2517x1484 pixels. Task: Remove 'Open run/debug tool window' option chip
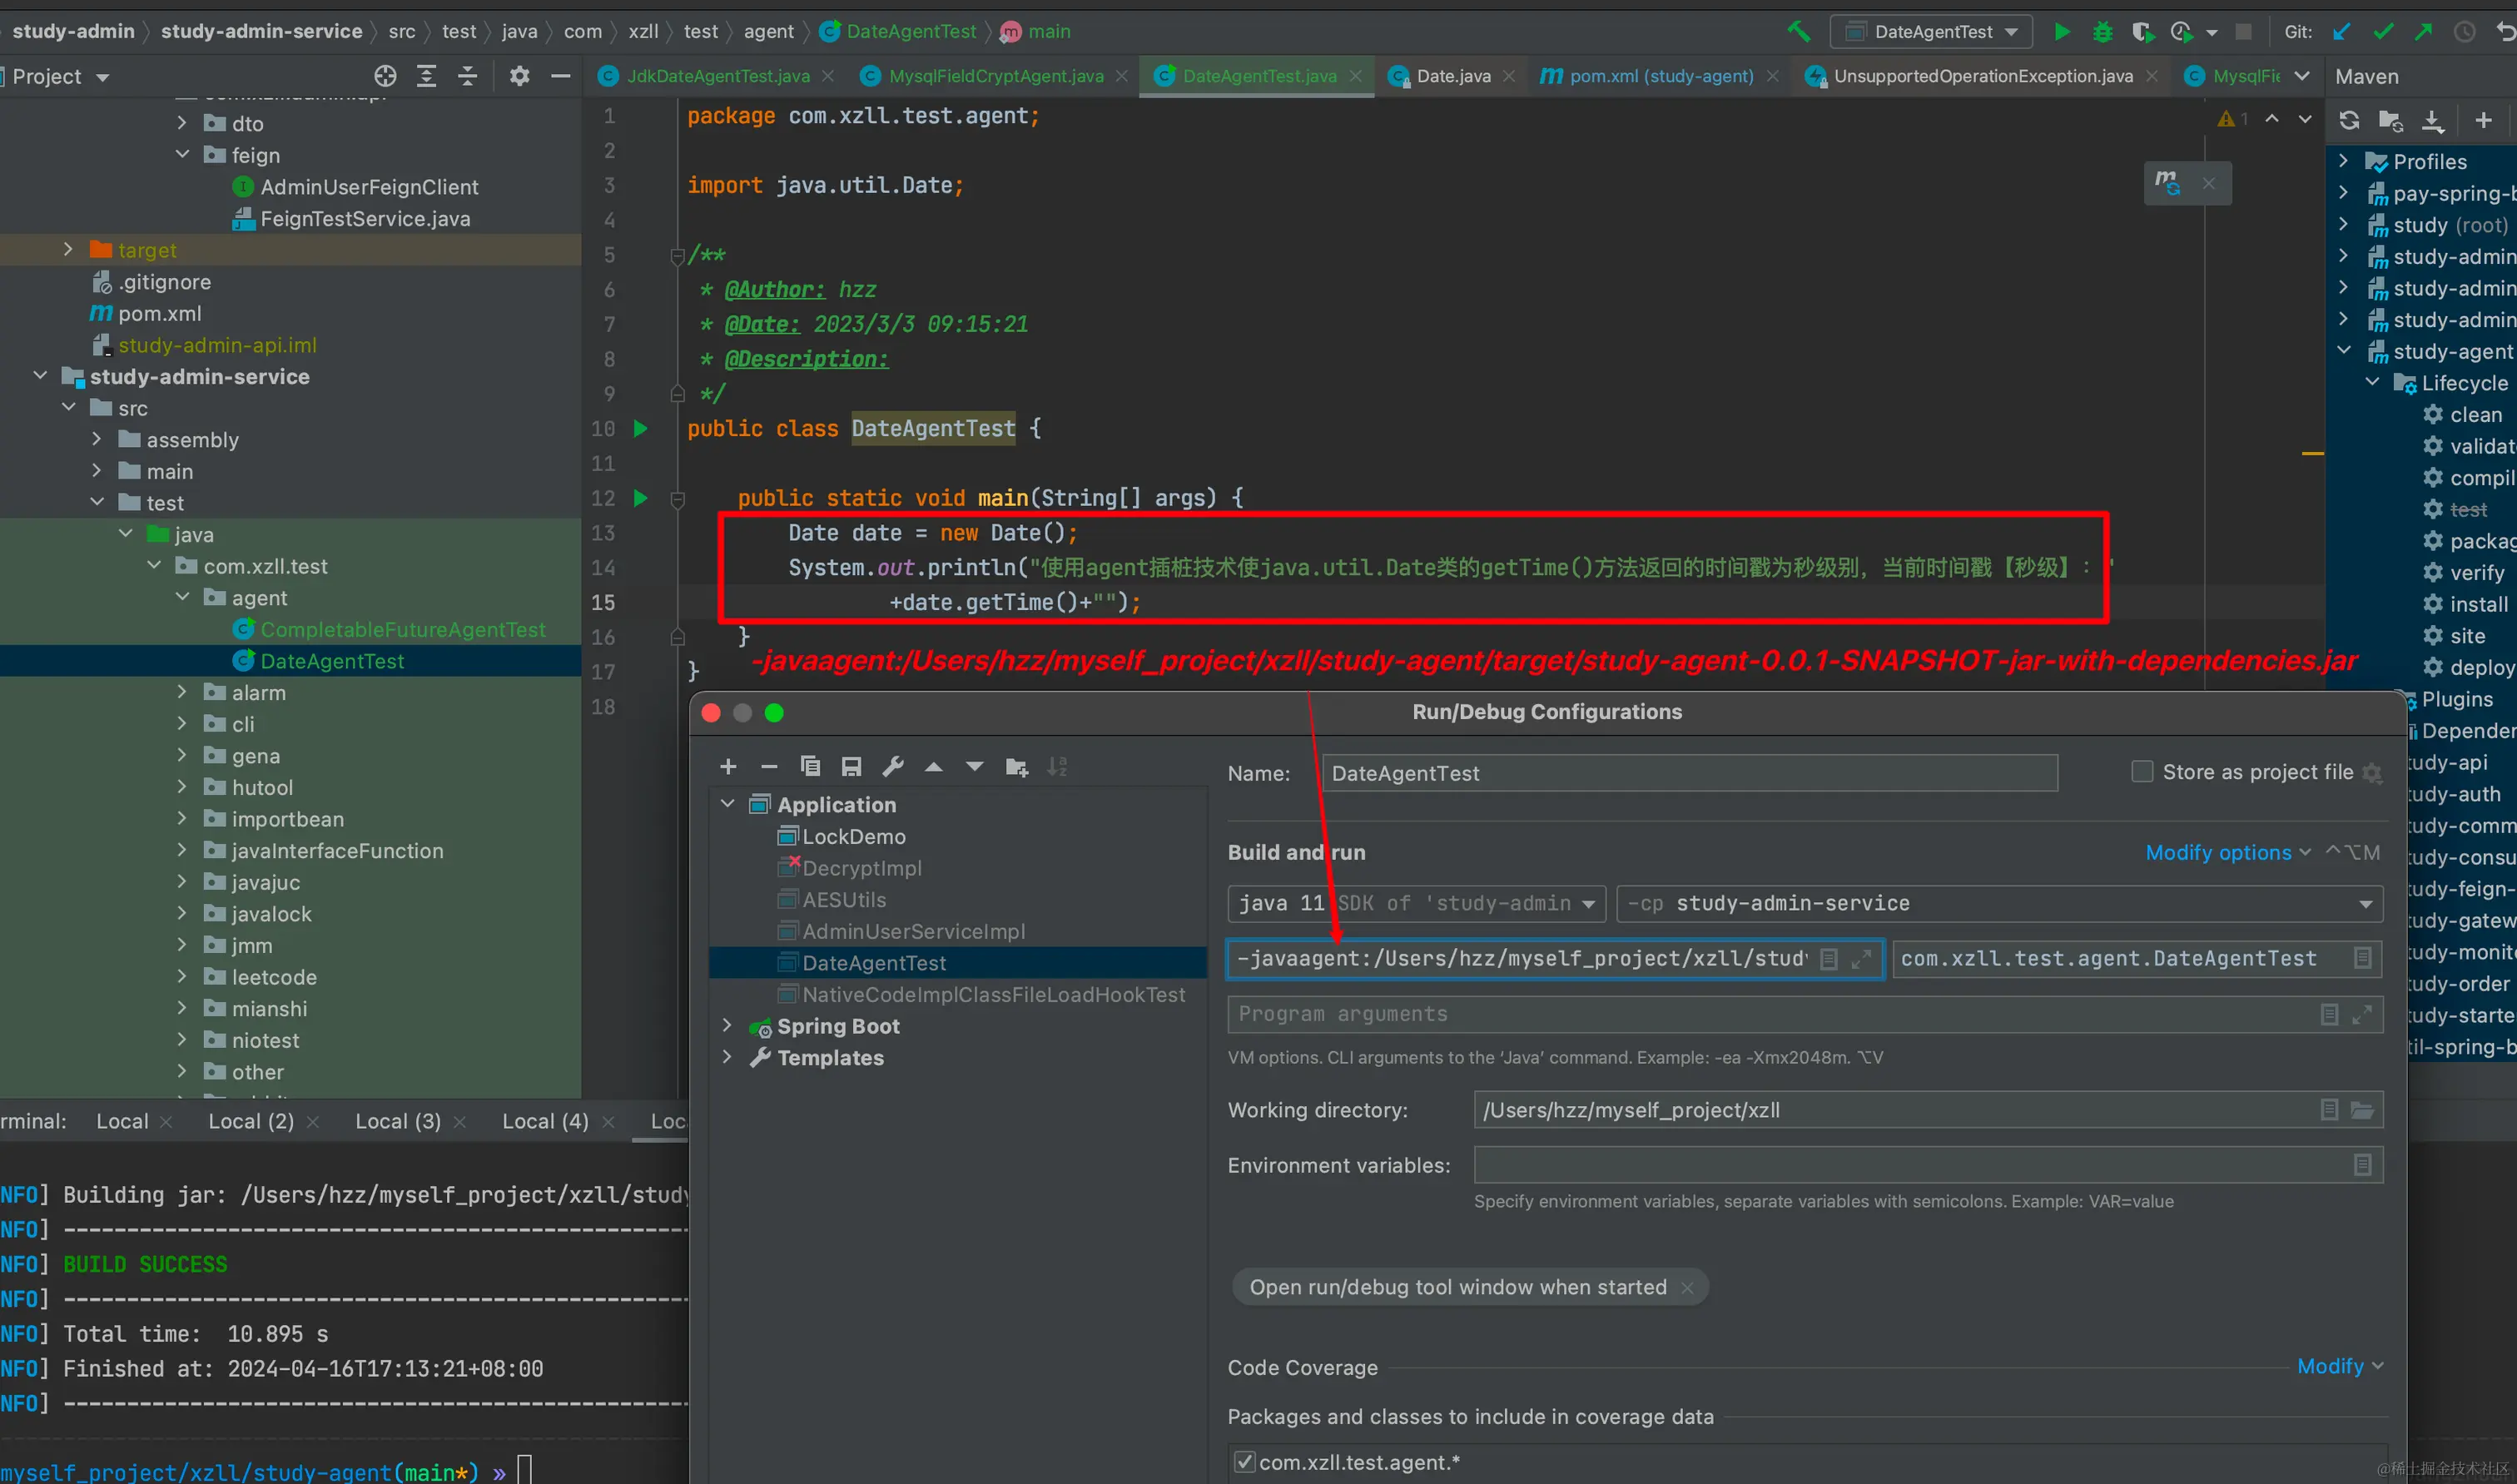click(1688, 1288)
